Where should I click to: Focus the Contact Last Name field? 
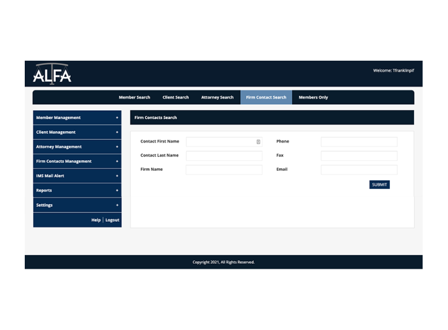(x=224, y=156)
